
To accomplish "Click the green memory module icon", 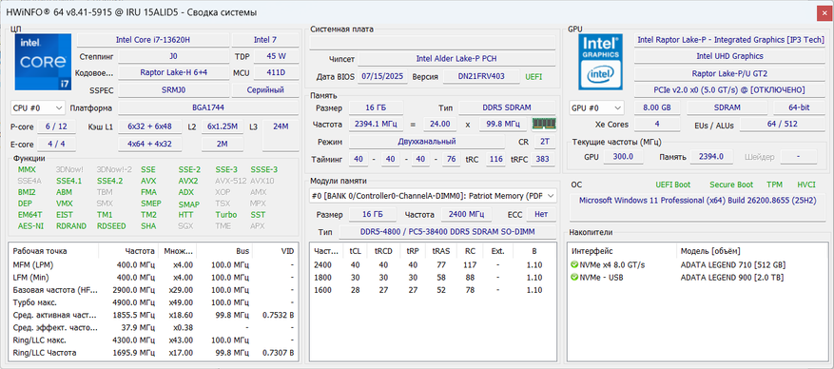I will point(544,124).
